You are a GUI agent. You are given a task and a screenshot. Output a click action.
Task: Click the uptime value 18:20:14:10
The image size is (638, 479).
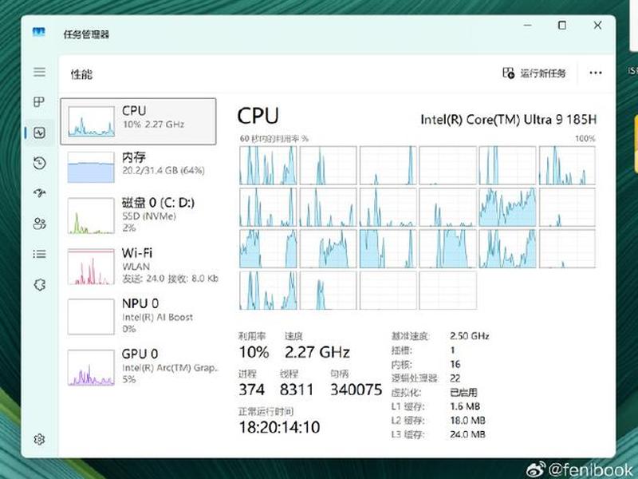point(279,427)
